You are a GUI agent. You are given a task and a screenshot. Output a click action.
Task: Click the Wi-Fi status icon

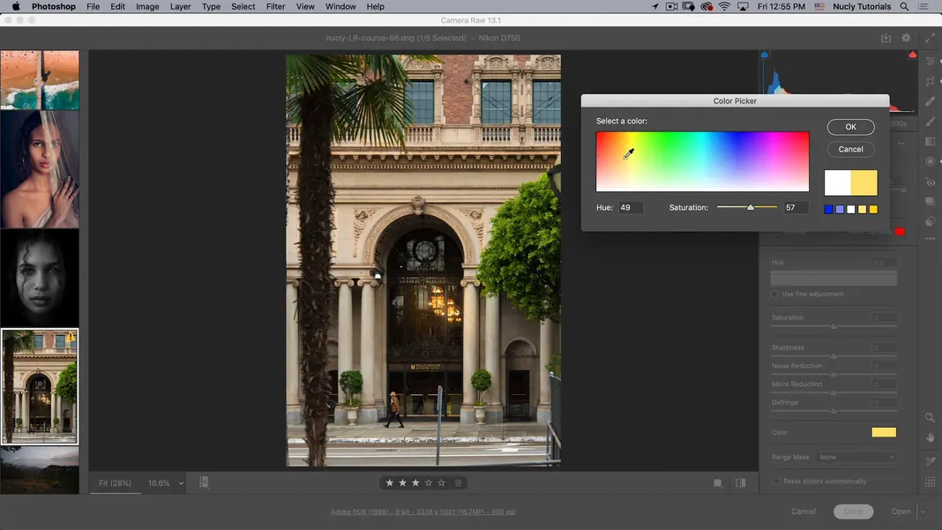coord(724,6)
